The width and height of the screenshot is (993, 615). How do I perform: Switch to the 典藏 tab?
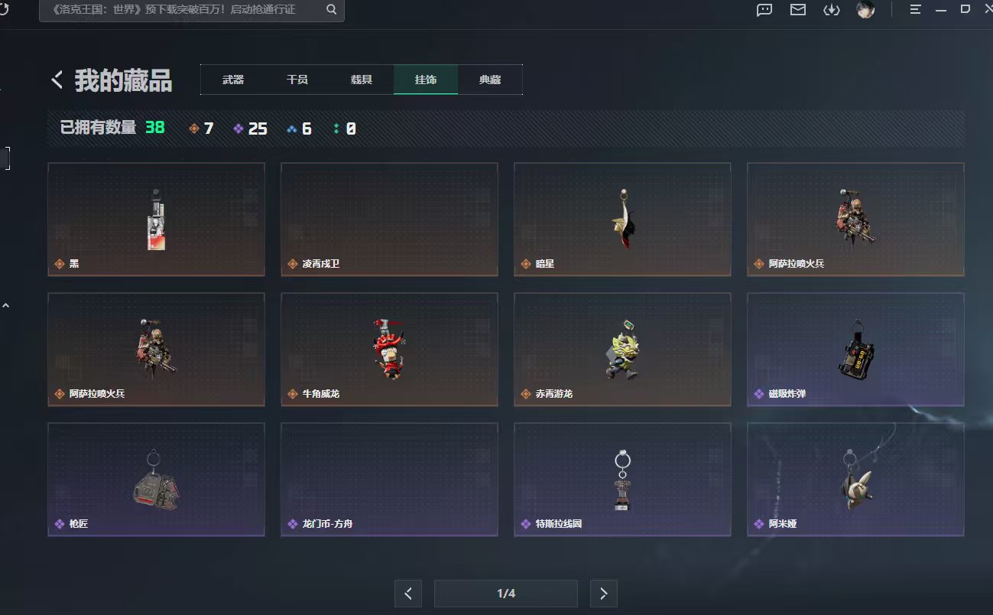point(490,79)
